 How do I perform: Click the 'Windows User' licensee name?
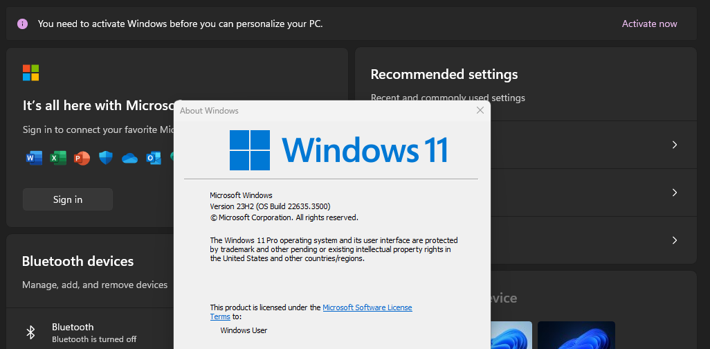click(244, 330)
